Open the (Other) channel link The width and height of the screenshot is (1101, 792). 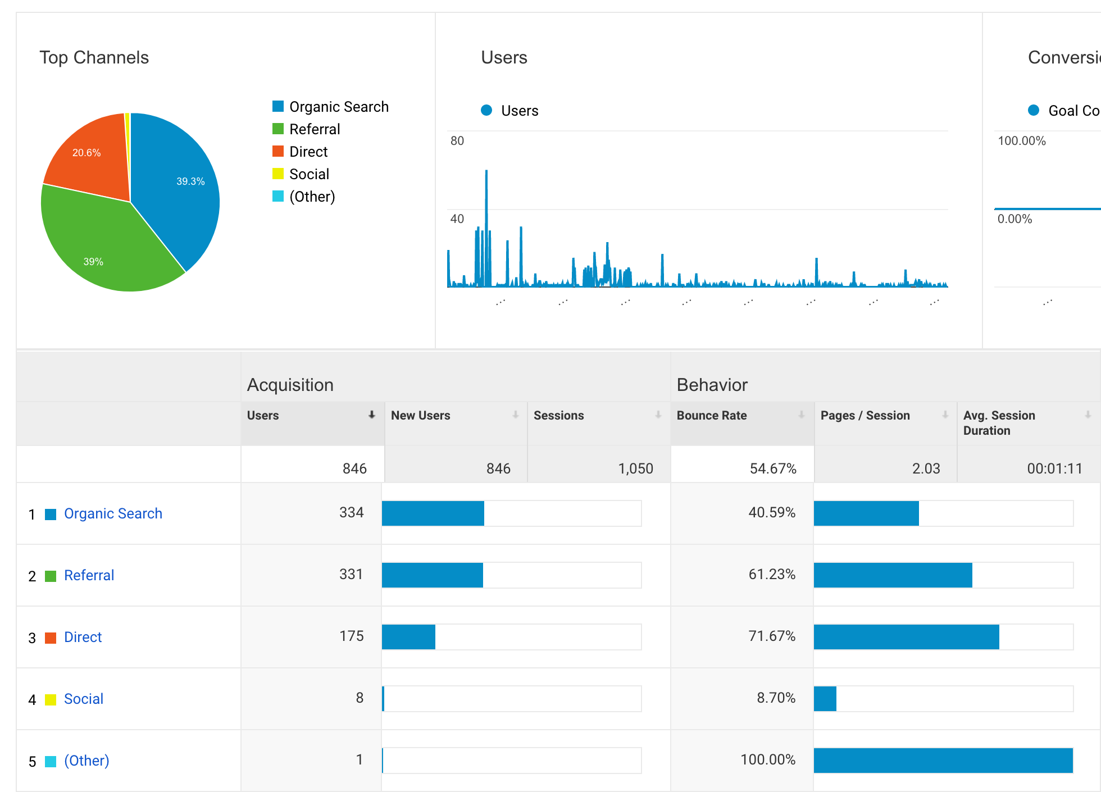(x=87, y=761)
